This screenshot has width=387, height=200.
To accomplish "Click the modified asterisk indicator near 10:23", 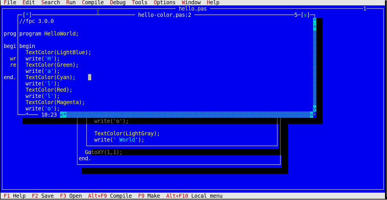I will click(27, 115).
